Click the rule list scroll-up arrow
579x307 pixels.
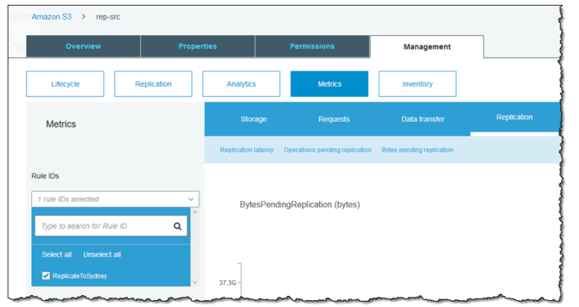pyautogui.click(x=195, y=212)
